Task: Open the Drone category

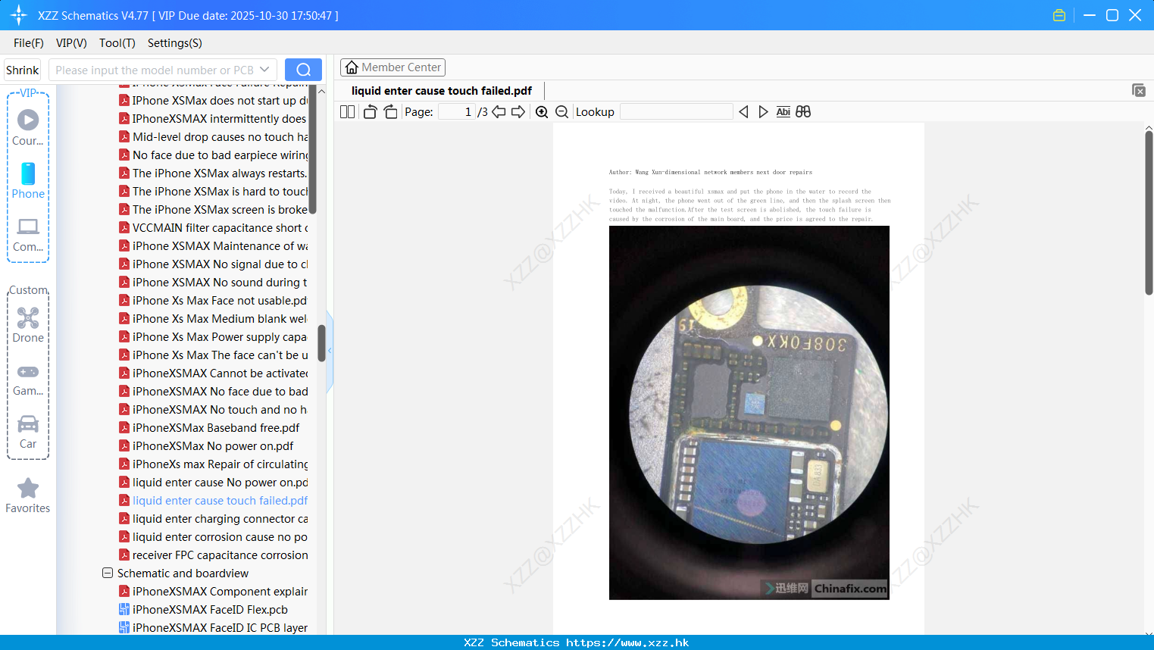Action: coord(28,325)
